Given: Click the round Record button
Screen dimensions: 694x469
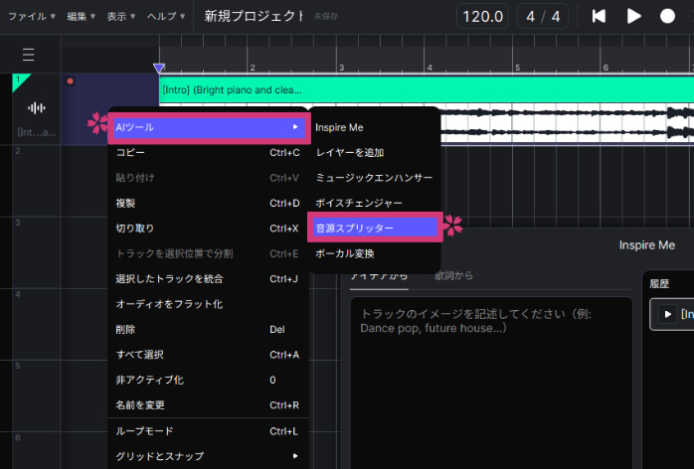Looking at the screenshot, I should pos(667,16).
